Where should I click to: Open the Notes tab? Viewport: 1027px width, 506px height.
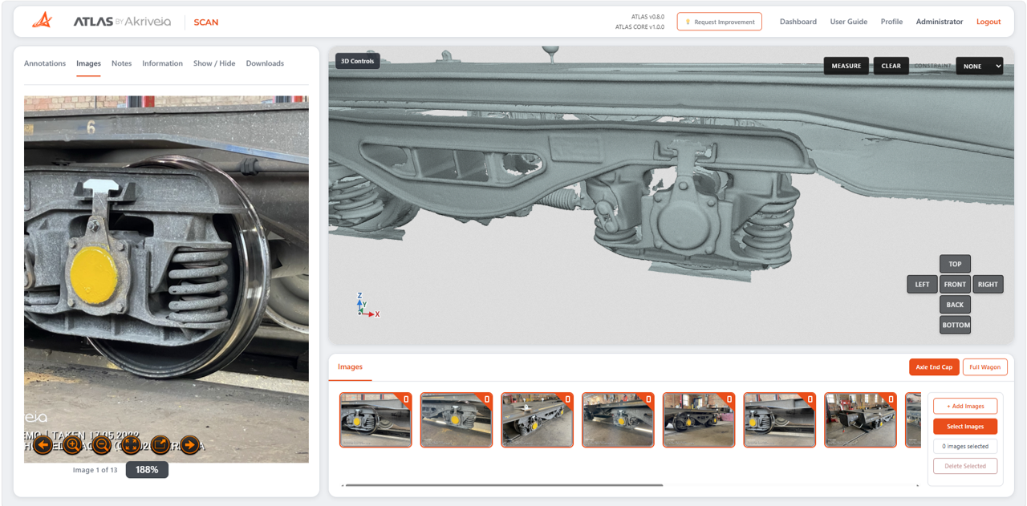(x=121, y=63)
